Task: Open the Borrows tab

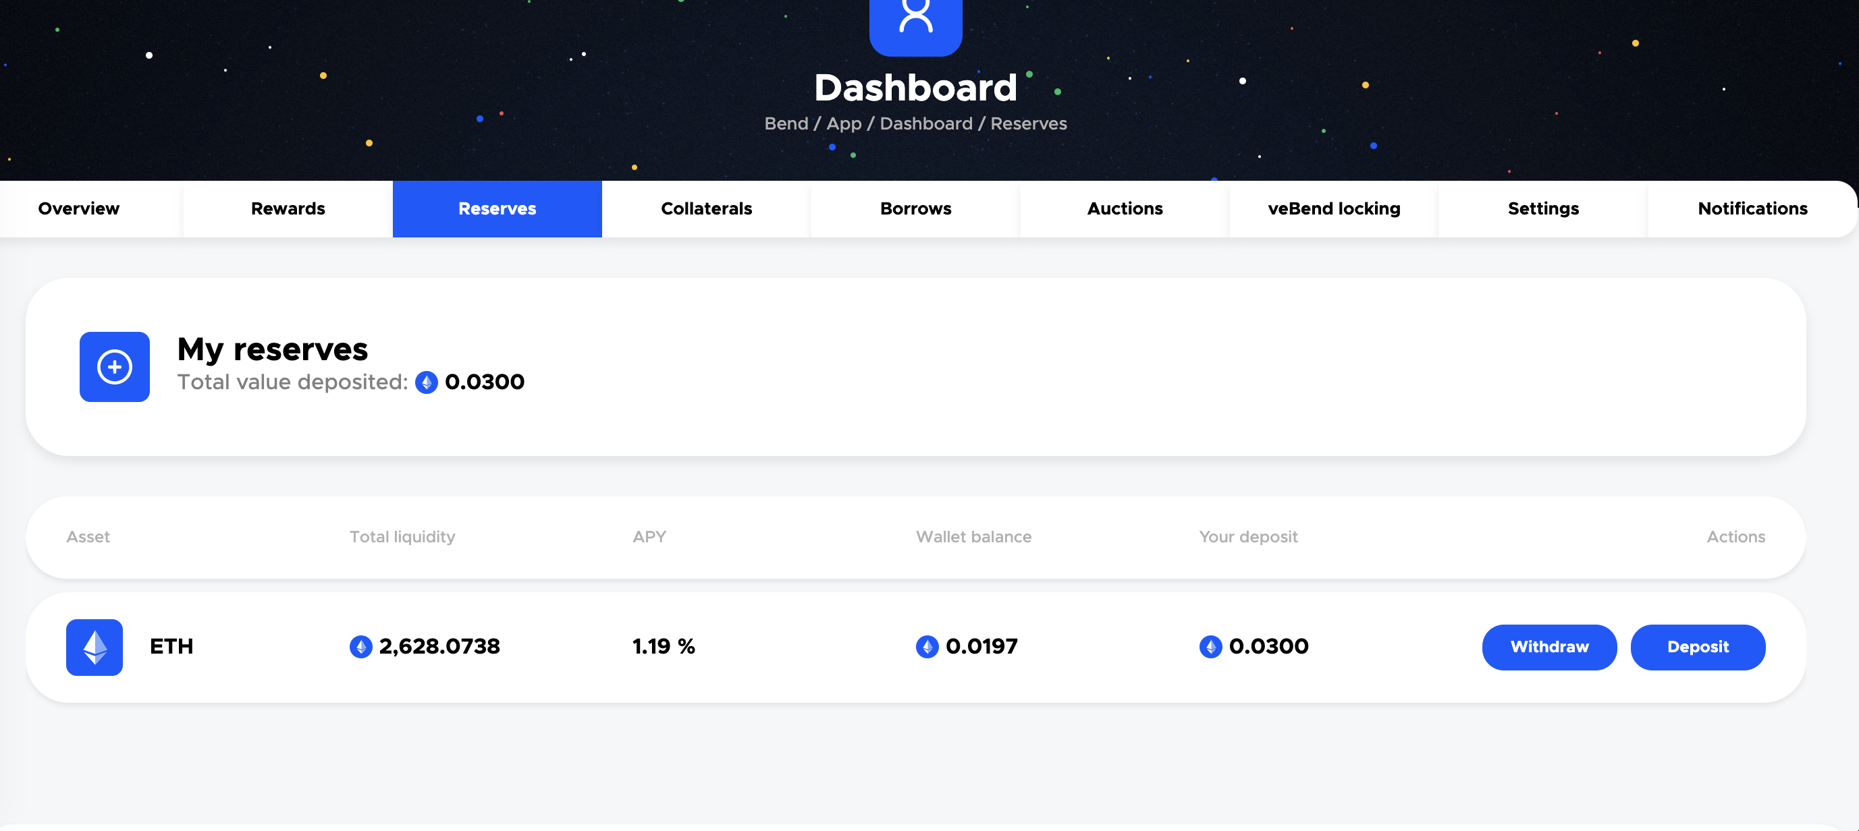Action: point(915,208)
